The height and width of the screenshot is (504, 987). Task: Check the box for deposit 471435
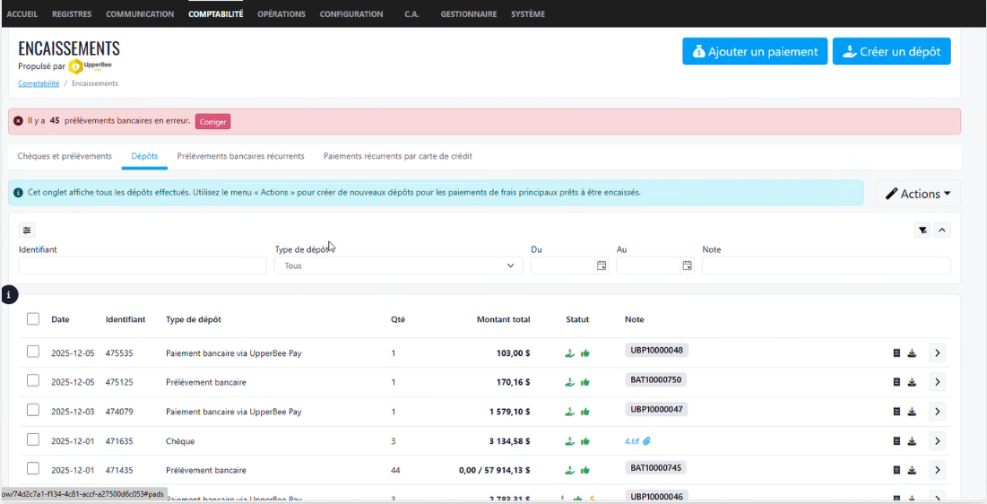click(33, 469)
